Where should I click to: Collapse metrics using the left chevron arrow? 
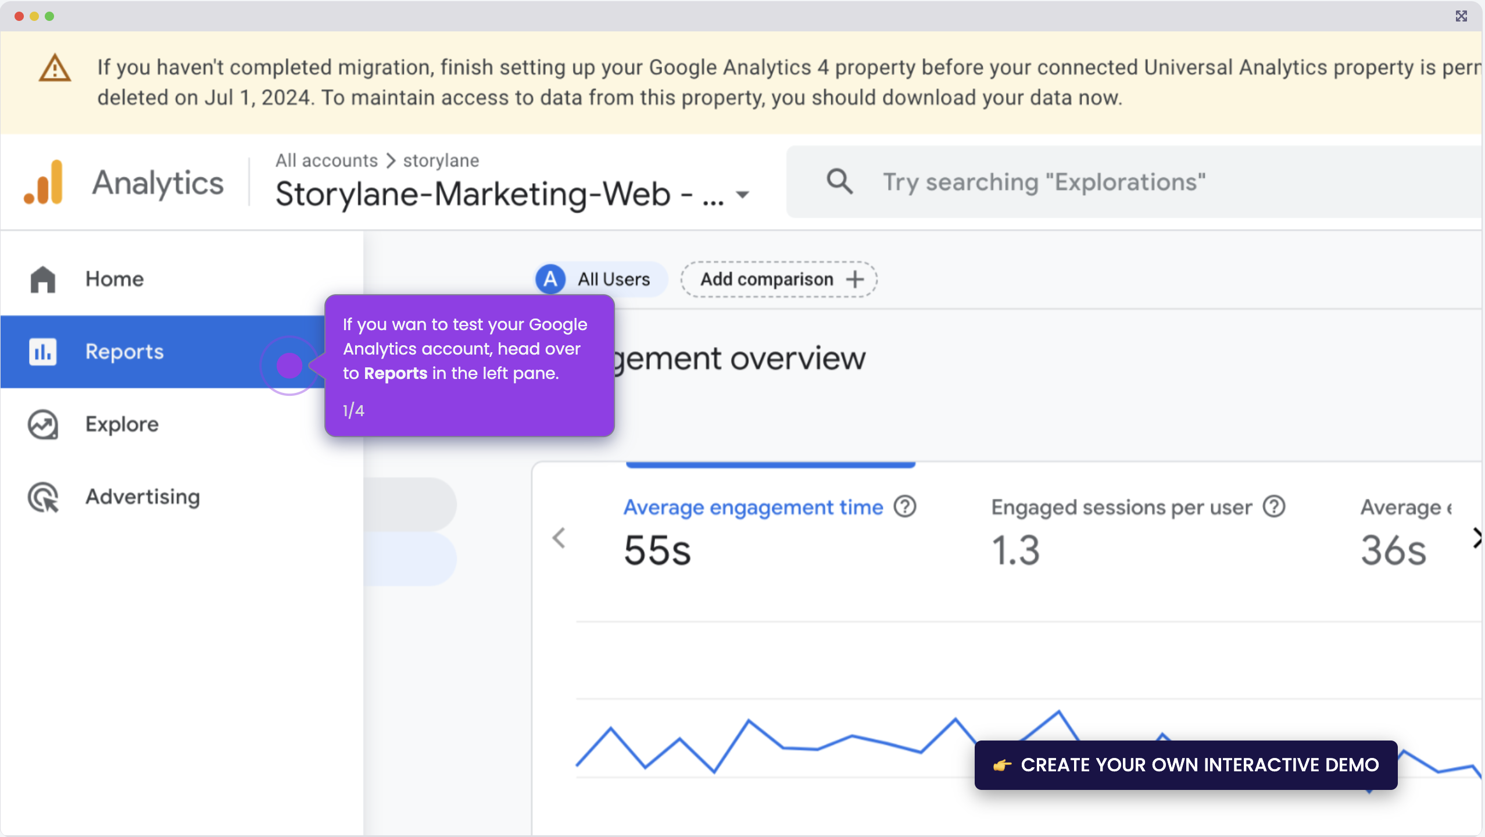[559, 538]
